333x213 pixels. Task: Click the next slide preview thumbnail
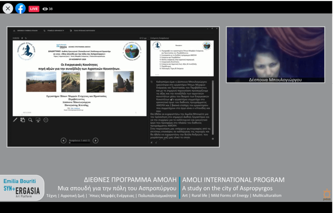tap(182, 58)
